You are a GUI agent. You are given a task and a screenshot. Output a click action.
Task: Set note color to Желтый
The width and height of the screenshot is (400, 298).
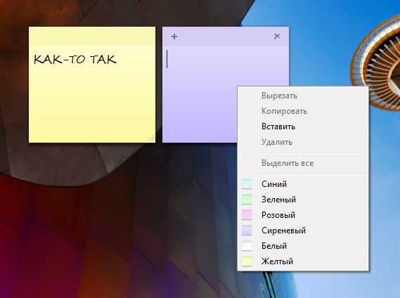click(x=303, y=261)
